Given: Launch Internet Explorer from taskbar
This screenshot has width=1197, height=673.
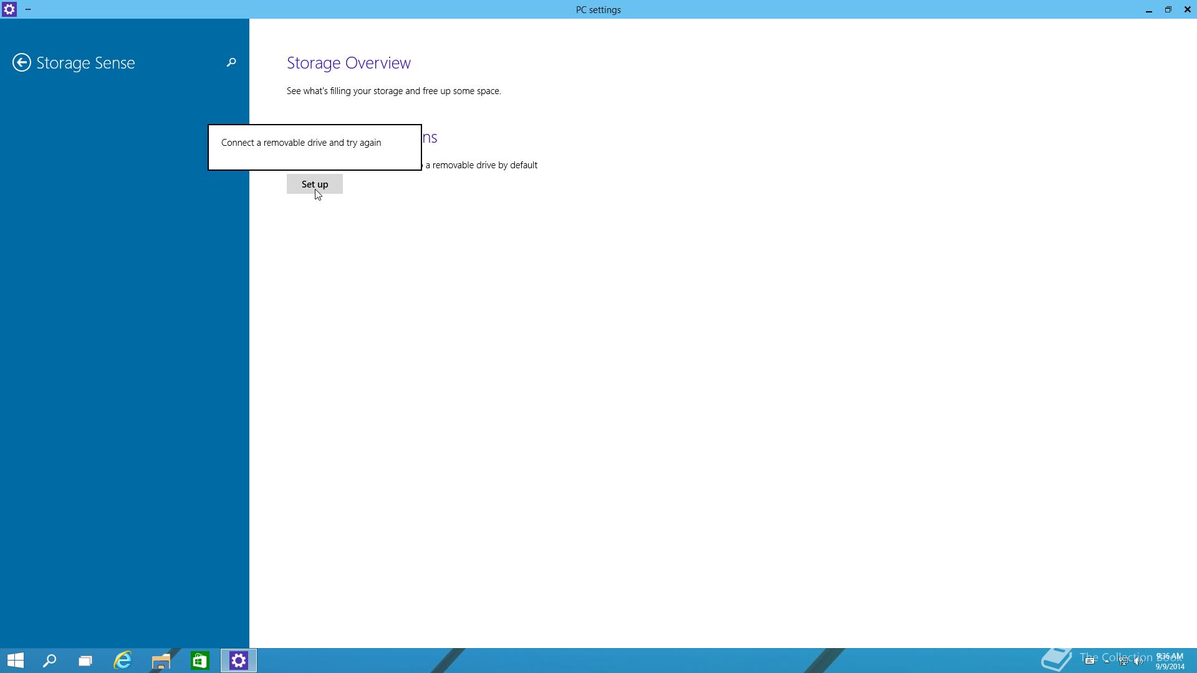Looking at the screenshot, I should coord(123,661).
